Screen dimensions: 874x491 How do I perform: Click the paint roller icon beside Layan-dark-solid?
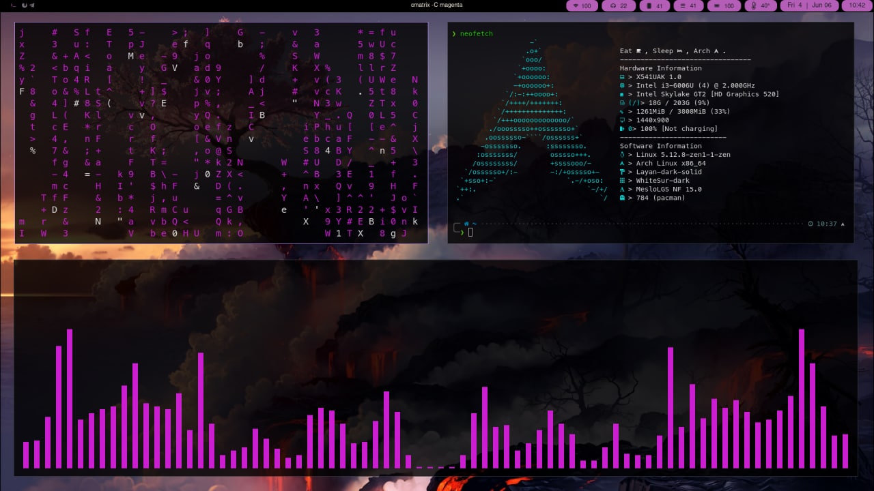[623, 172]
